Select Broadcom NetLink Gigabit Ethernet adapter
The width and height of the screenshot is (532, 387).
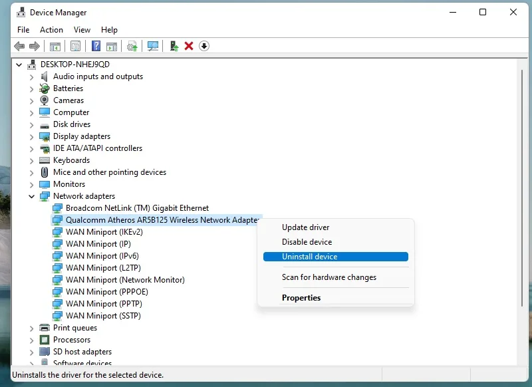(x=130, y=208)
